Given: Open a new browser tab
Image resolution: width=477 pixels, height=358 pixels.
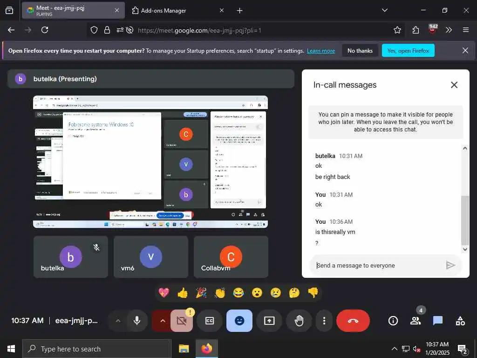Looking at the screenshot, I should [x=240, y=11].
